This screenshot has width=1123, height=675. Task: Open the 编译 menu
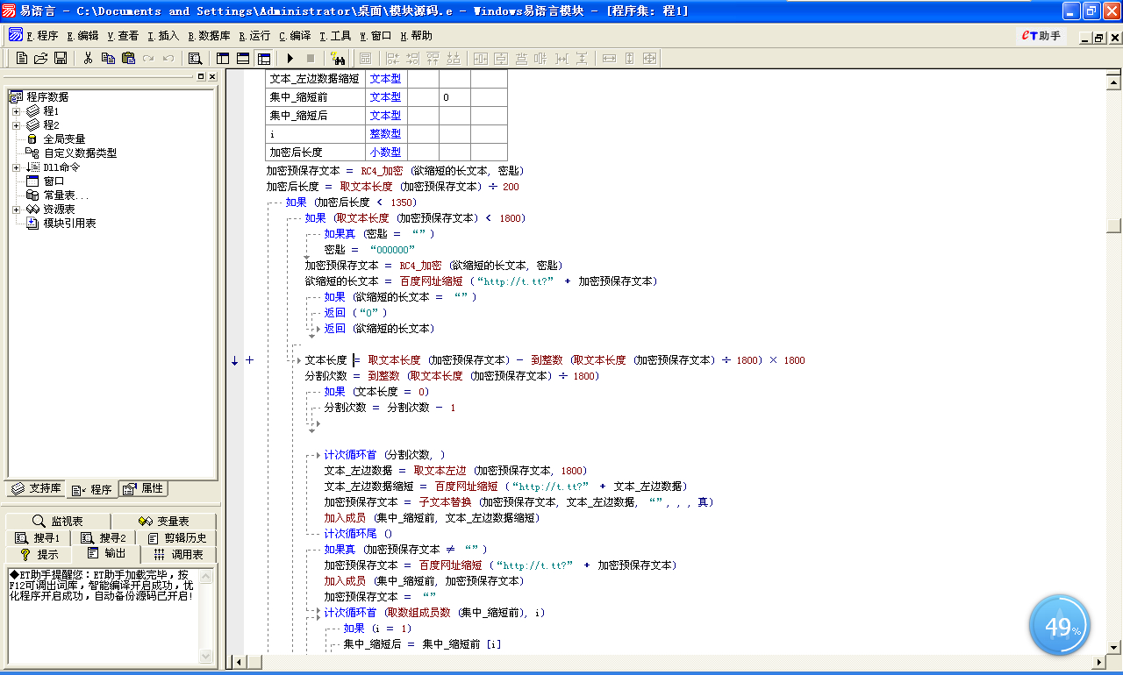click(295, 36)
